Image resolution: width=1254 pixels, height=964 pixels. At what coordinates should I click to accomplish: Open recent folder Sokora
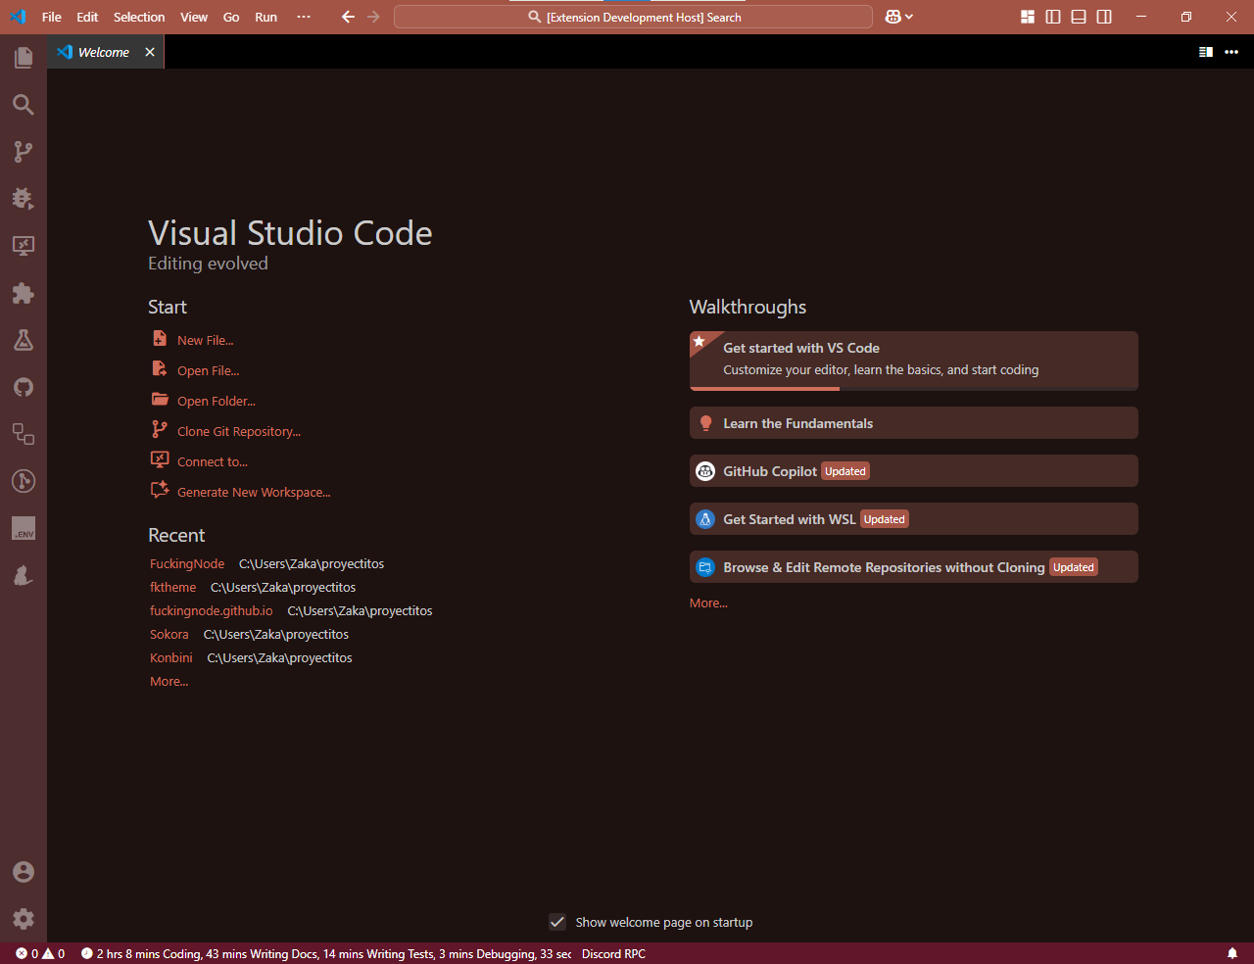pos(169,635)
